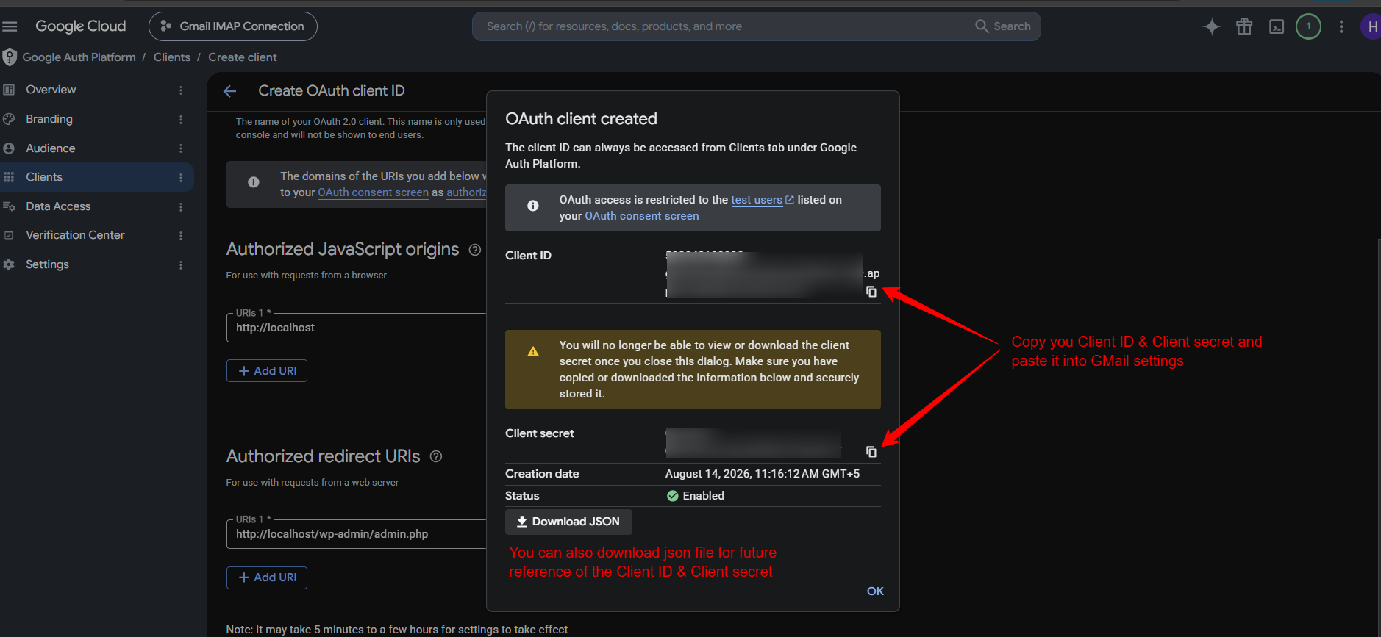Click the Create client breadcrumb text
Screen dimensions: 1381x637
click(243, 57)
